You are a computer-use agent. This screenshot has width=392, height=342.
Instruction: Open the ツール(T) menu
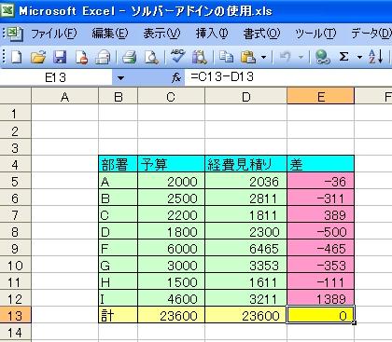(x=315, y=34)
